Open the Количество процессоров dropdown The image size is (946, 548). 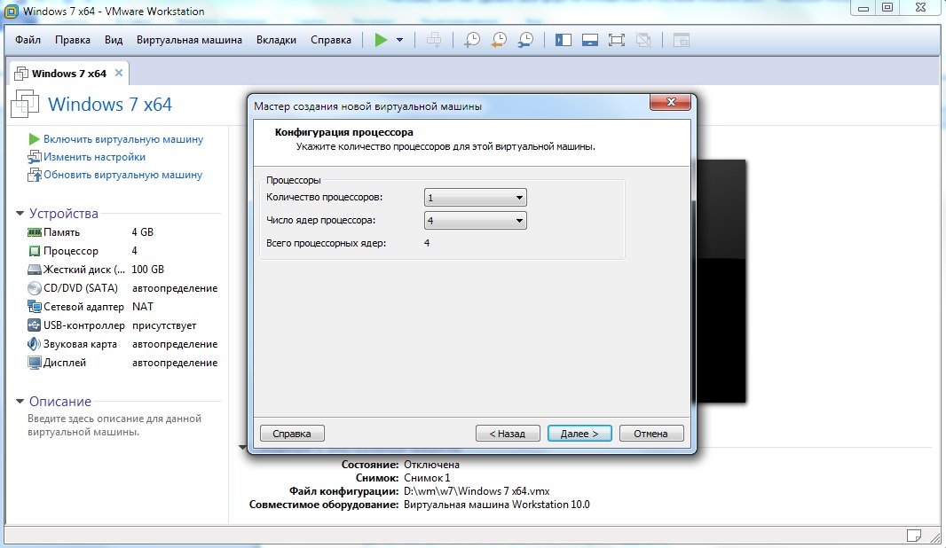click(476, 197)
